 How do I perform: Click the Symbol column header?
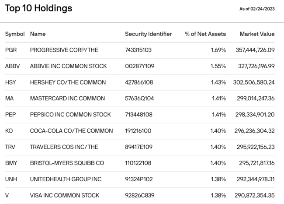[x=15, y=34]
